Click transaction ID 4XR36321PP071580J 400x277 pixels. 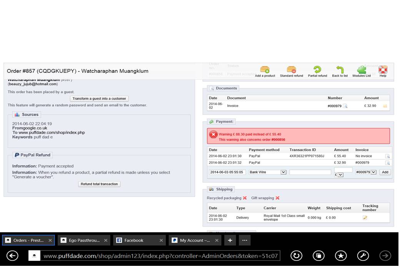pyautogui.click(x=307, y=156)
